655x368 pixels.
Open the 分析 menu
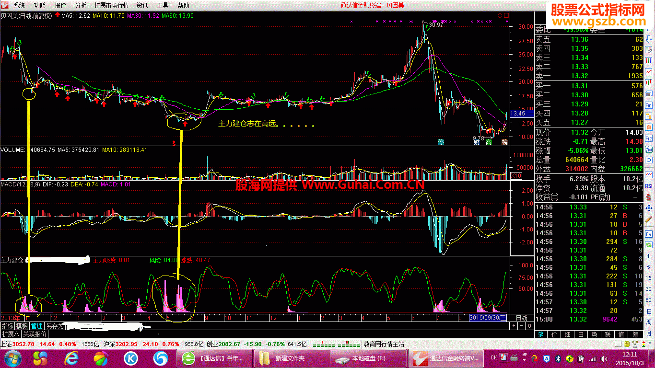(x=81, y=5)
